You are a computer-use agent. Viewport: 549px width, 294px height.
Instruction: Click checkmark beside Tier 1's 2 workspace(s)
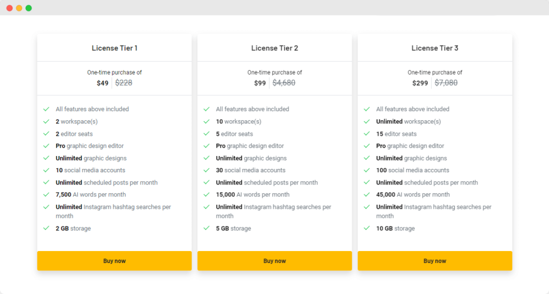pyautogui.click(x=46, y=122)
